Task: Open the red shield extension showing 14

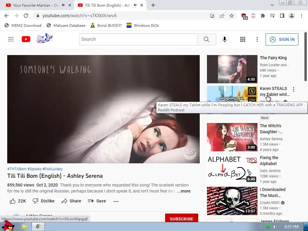Action: pos(244,16)
